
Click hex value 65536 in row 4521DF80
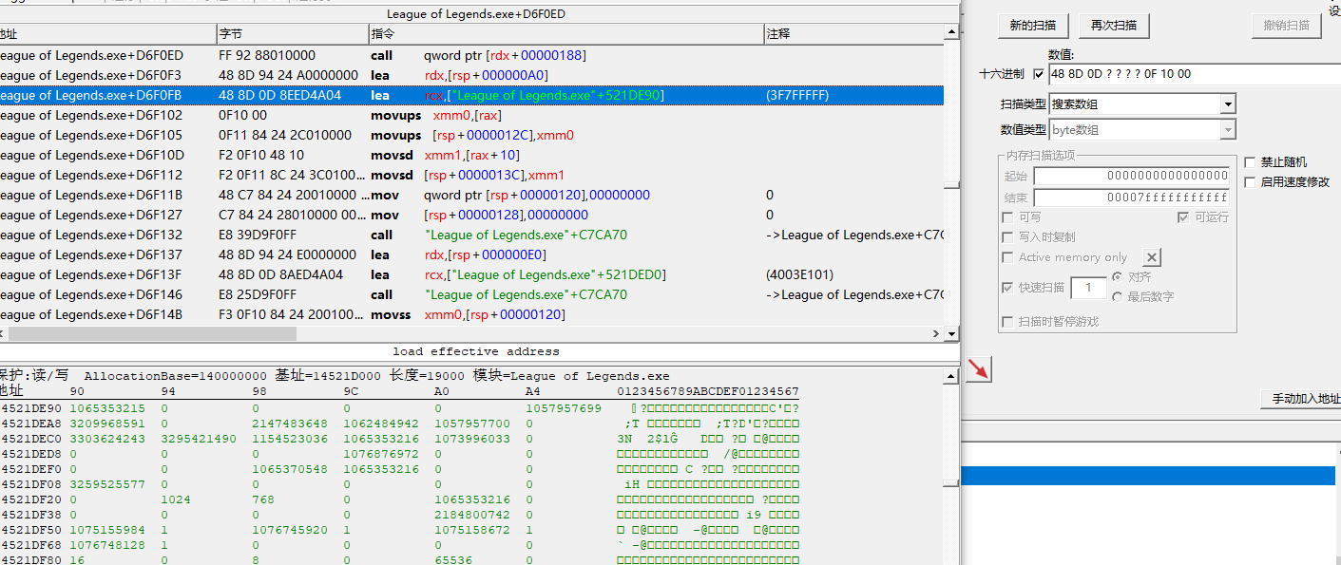(x=453, y=560)
